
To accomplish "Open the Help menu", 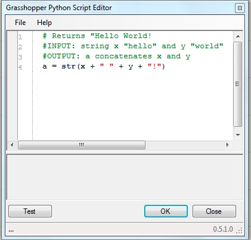I will [x=44, y=23].
